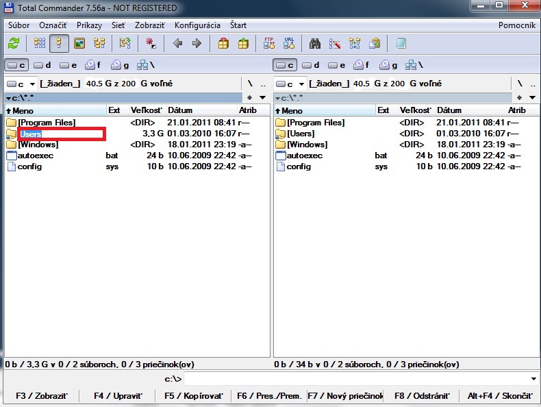This screenshot has height=407, width=541.
Task: Open the Označiť menu
Action: pos(53,25)
